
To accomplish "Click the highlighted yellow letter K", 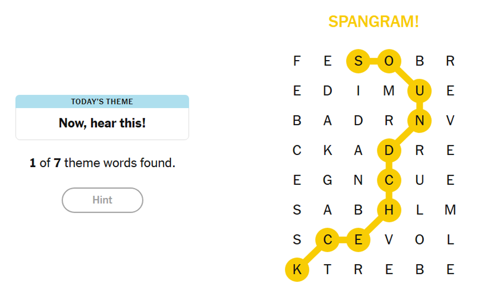I will pos(297,270).
